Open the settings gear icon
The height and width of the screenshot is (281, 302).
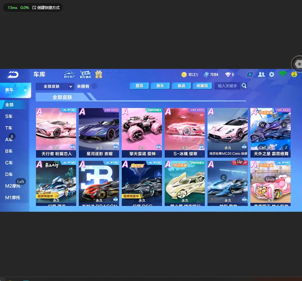point(272,75)
